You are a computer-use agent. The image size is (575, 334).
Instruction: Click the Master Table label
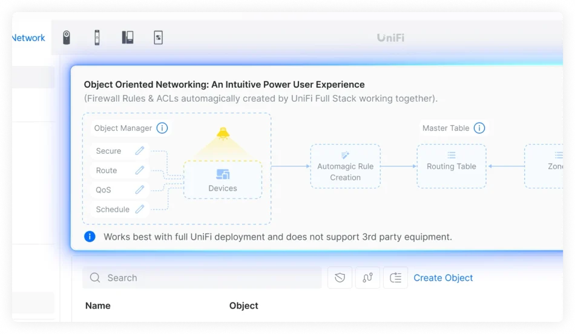445,128
